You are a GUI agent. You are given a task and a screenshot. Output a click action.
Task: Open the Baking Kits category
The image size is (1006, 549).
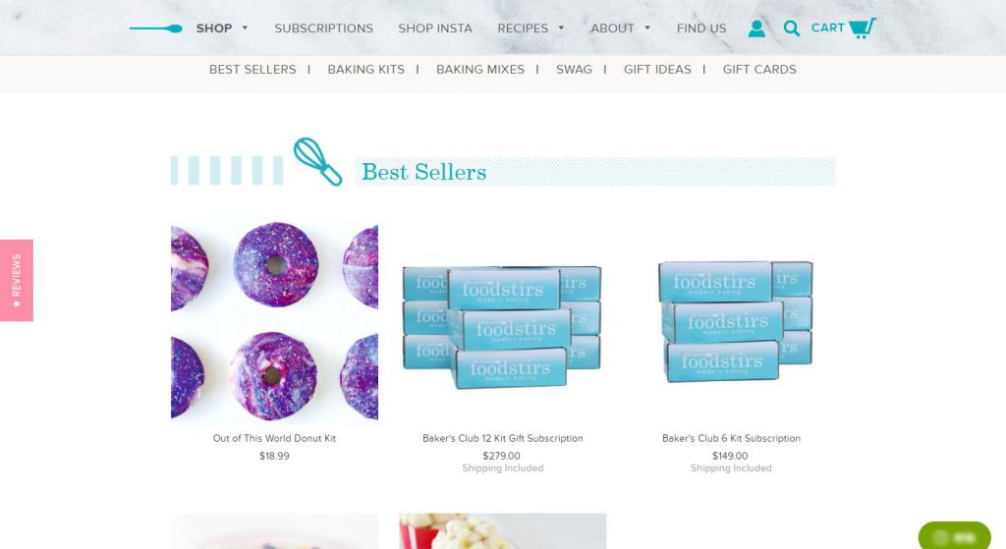click(x=365, y=70)
